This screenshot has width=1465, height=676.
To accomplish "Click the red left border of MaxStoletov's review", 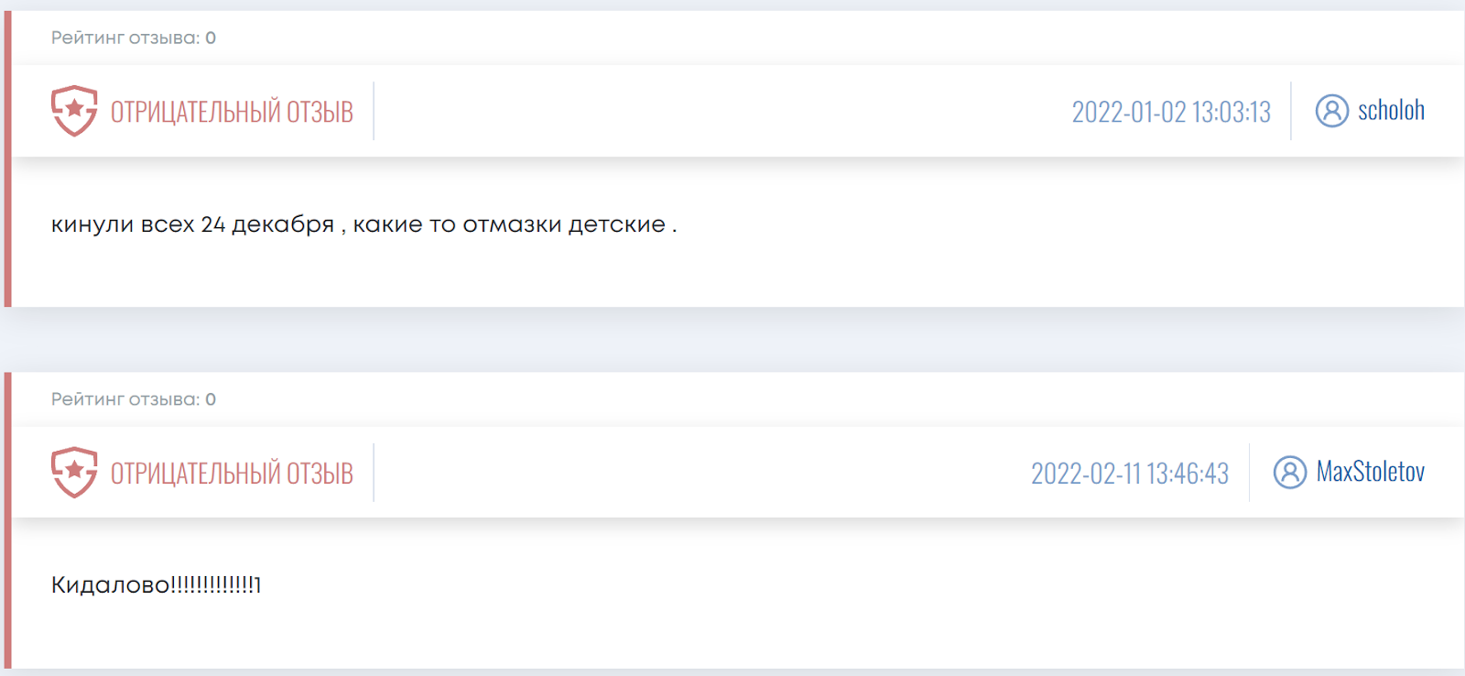I will [8, 520].
